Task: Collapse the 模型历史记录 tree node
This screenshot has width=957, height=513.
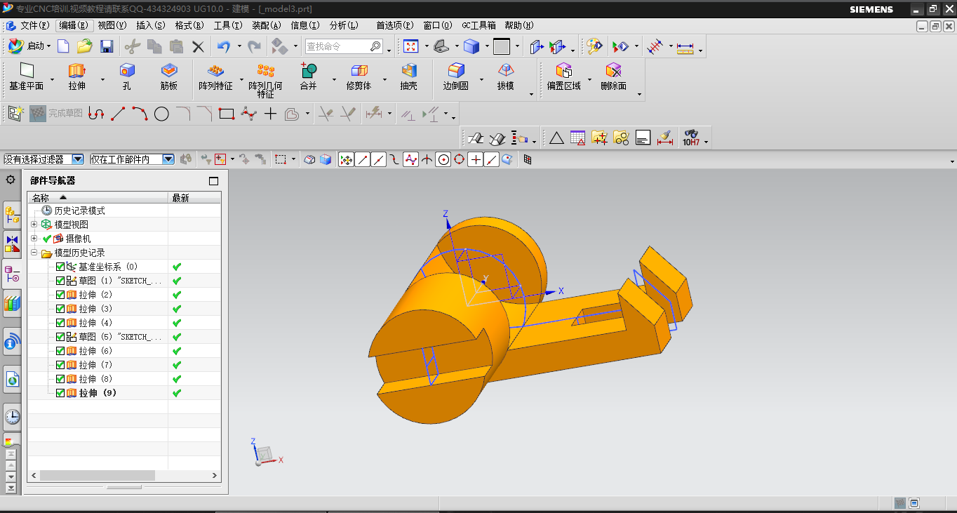Action: (34, 253)
